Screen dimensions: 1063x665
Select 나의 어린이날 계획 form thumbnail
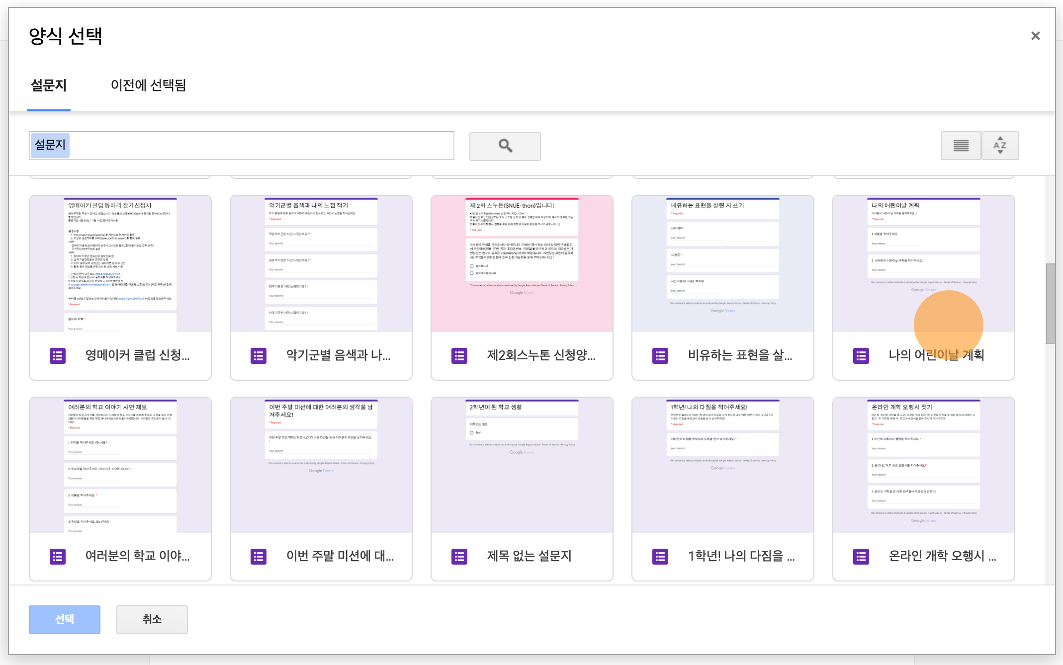coord(923,264)
